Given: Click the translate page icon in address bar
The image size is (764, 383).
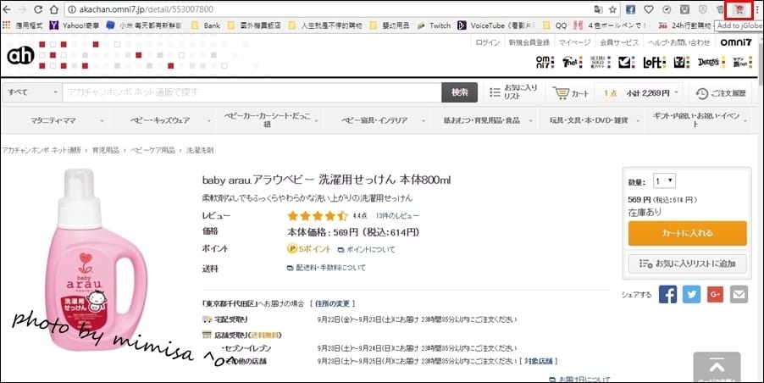Looking at the screenshot, I should tap(598, 9).
